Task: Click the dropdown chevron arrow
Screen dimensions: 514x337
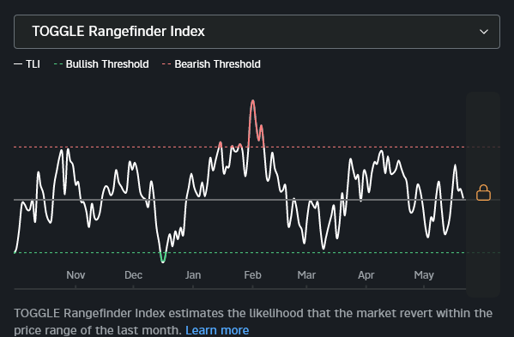Action: 484,32
